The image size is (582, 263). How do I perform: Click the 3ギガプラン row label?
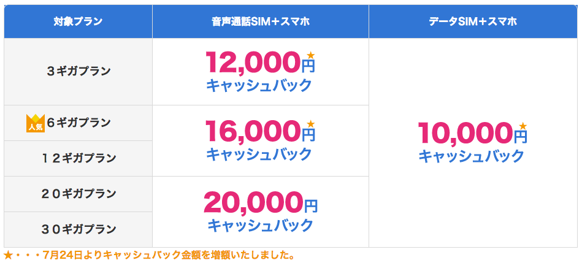(78, 71)
